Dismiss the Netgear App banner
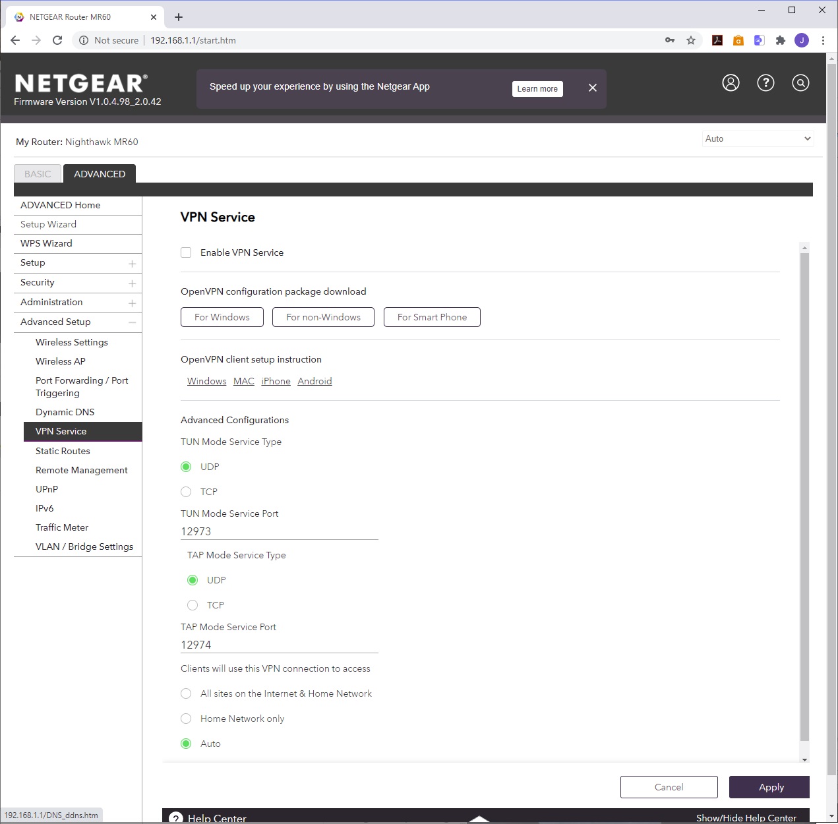838x824 pixels. 592,88
